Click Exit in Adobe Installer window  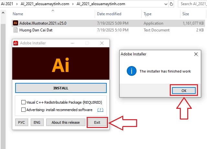pos(97,122)
